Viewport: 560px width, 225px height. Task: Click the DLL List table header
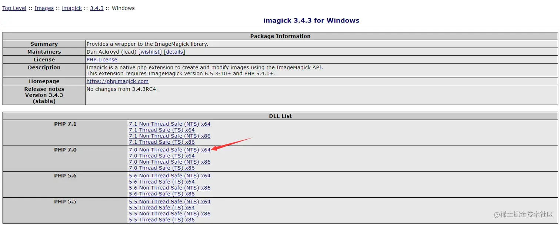280,116
